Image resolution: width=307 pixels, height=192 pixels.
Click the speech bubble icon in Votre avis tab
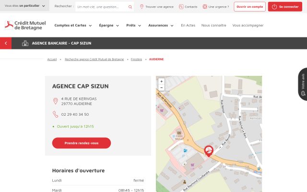click(303, 94)
